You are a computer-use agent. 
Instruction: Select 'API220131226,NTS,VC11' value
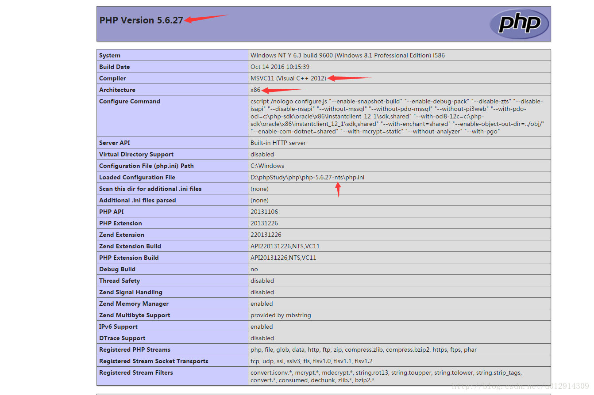coord(285,246)
